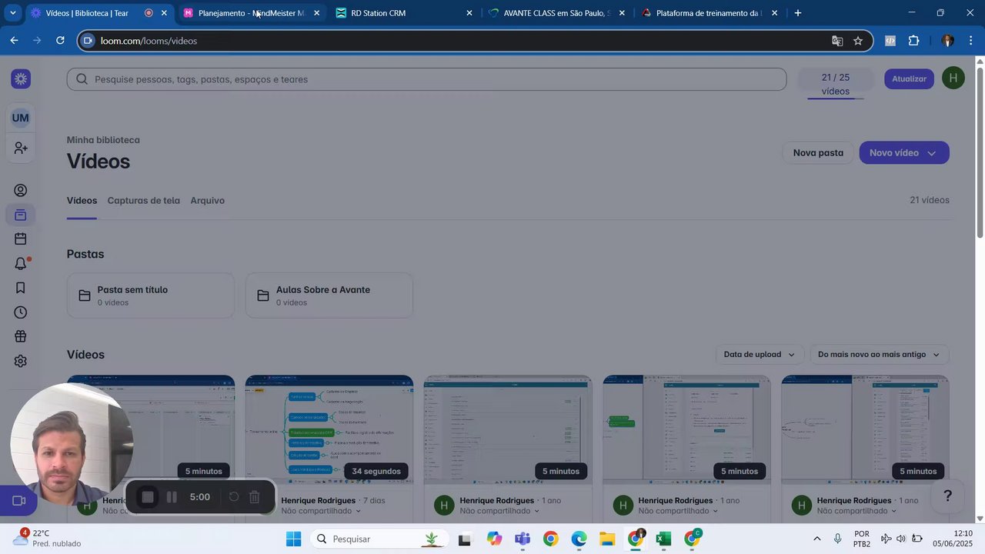Open the clock showing 12:10 05/06/2025

pyautogui.click(x=953, y=539)
